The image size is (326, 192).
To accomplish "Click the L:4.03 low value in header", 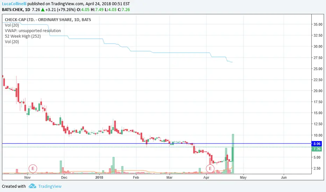I will click(111, 9).
